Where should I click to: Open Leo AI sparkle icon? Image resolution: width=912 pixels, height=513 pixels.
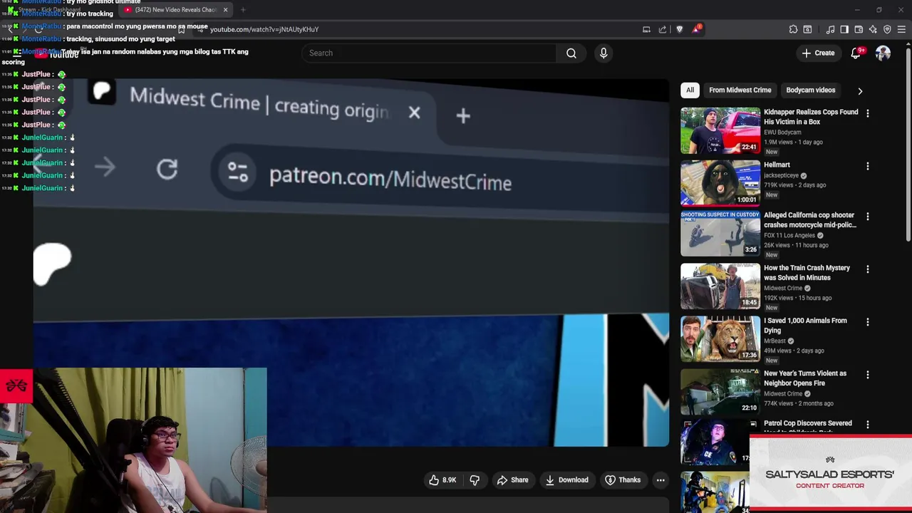tap(873, 29)
